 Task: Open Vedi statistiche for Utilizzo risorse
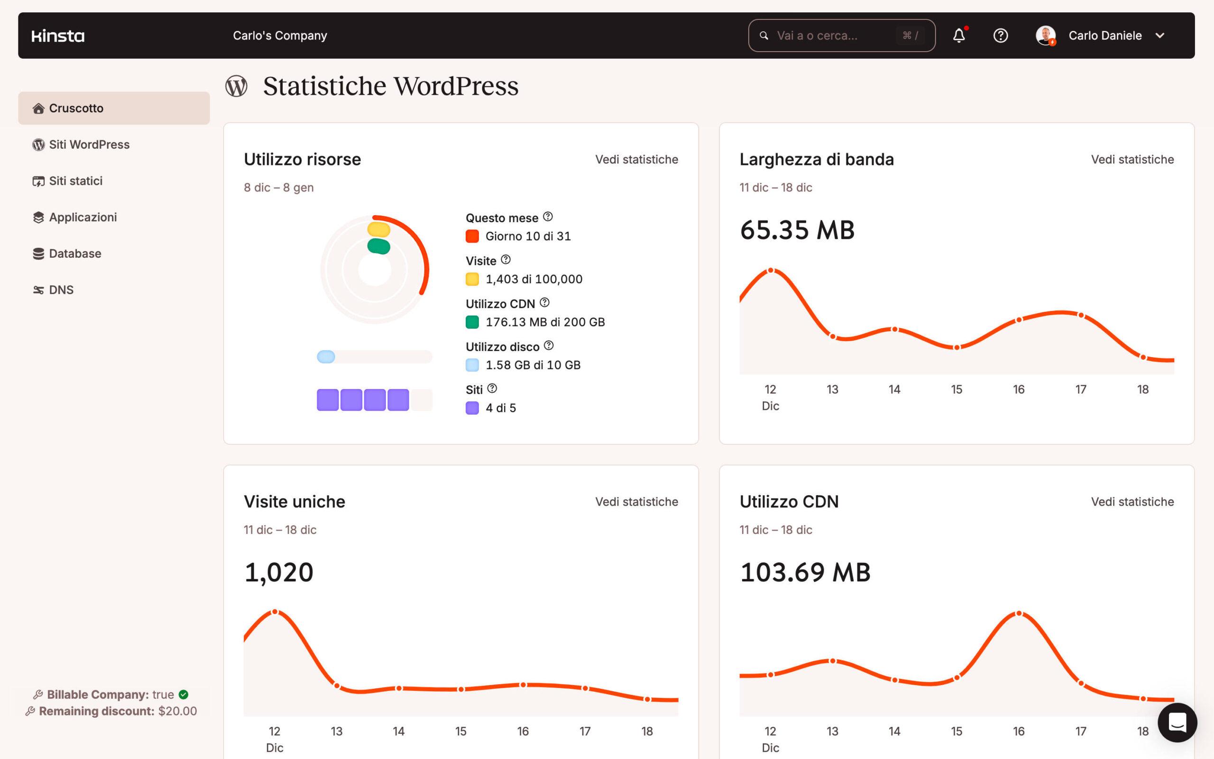[636, 160]
